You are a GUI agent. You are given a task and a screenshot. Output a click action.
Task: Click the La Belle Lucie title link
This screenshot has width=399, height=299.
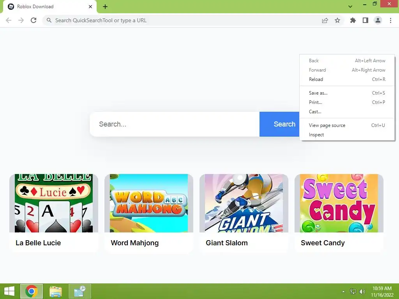coord(38,243)
